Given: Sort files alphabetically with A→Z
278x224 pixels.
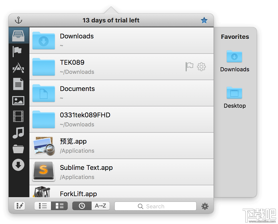Looking at the screenshot, I should pyautogui.click(x=100, y=206).
